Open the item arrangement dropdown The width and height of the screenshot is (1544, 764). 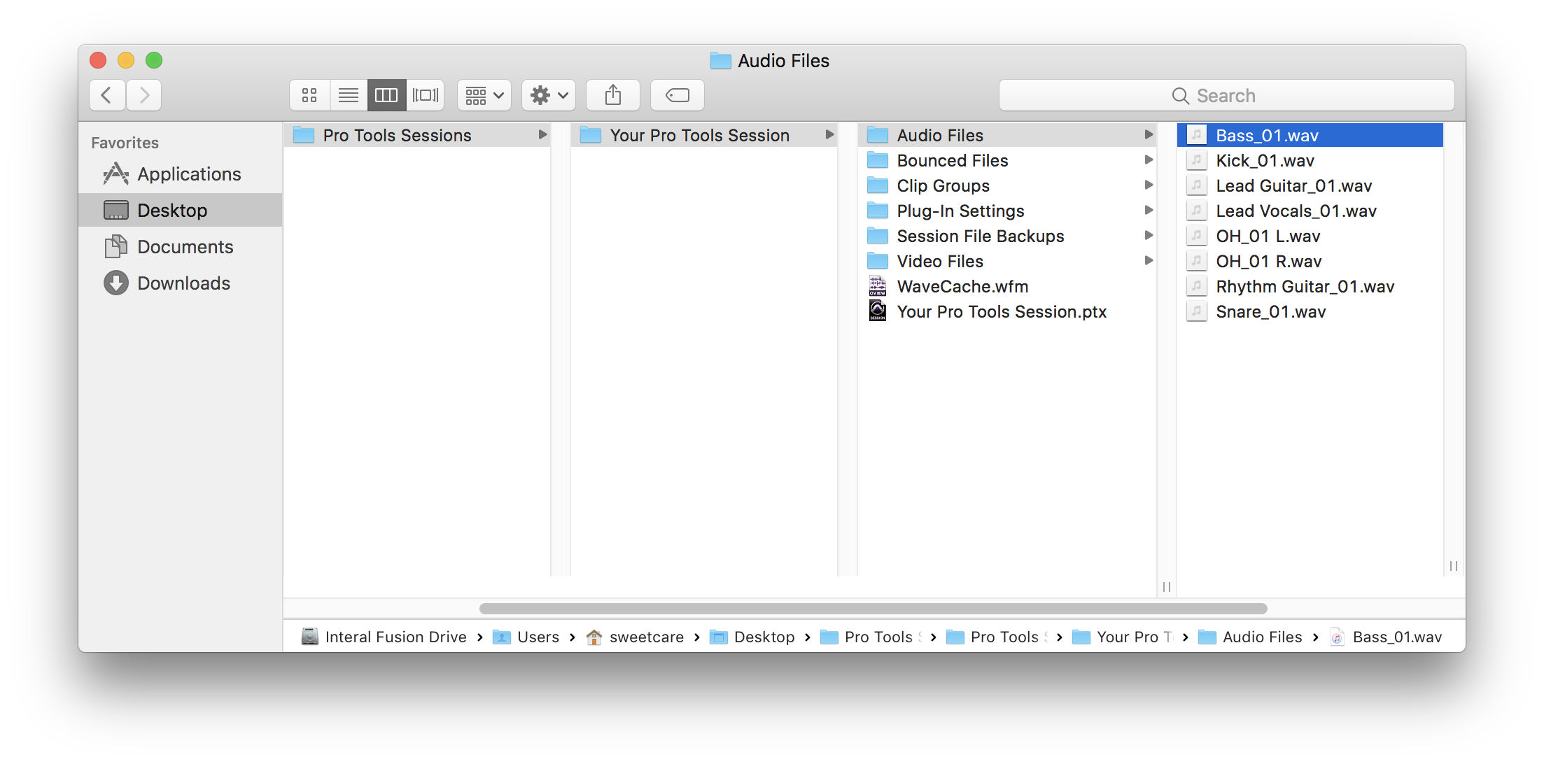[x=484, y=94]
